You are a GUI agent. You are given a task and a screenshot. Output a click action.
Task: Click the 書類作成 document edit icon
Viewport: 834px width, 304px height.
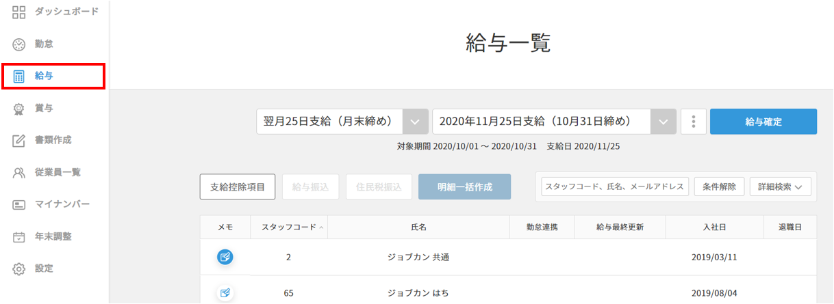coord(19,140)
